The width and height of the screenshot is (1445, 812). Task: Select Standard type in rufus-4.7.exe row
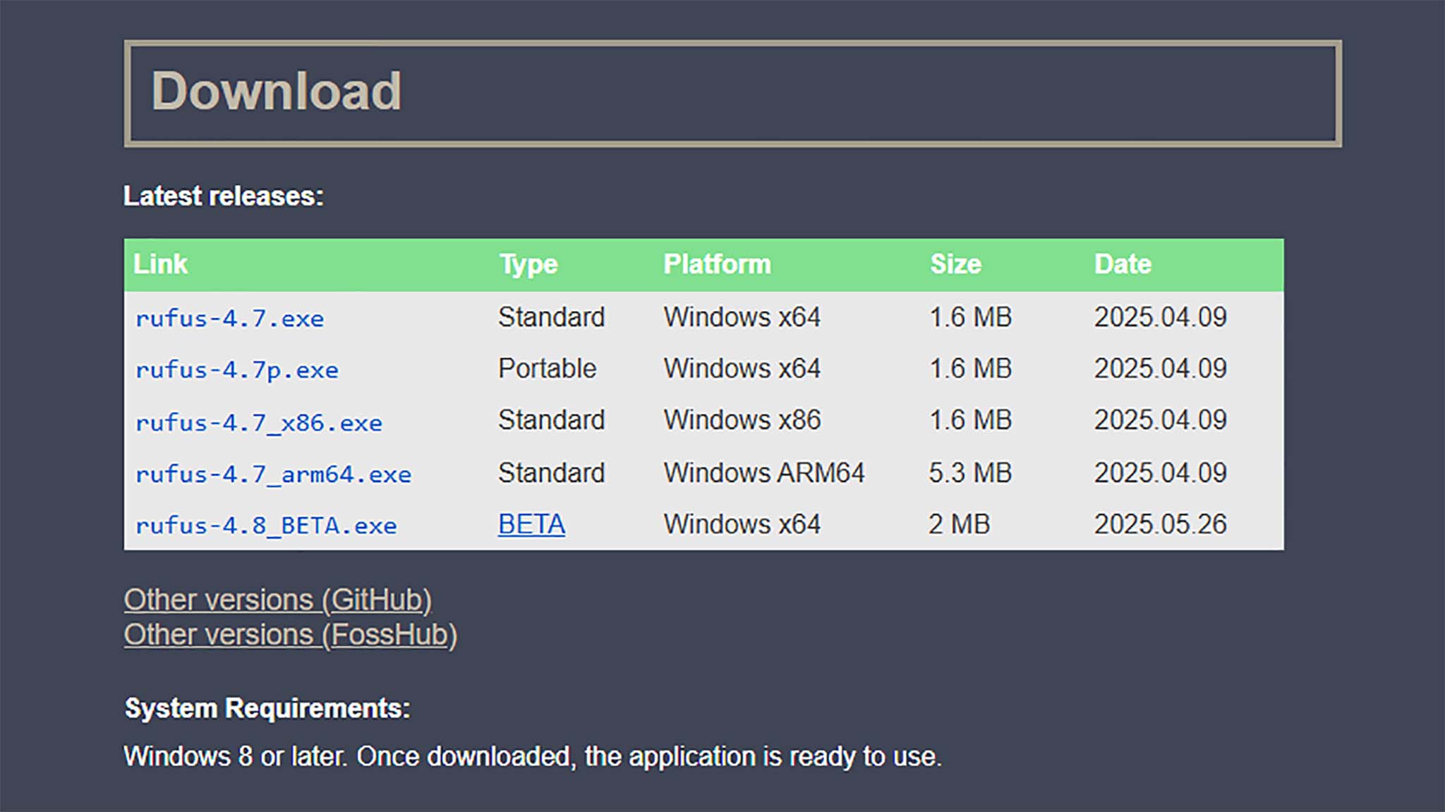point(551,317)
